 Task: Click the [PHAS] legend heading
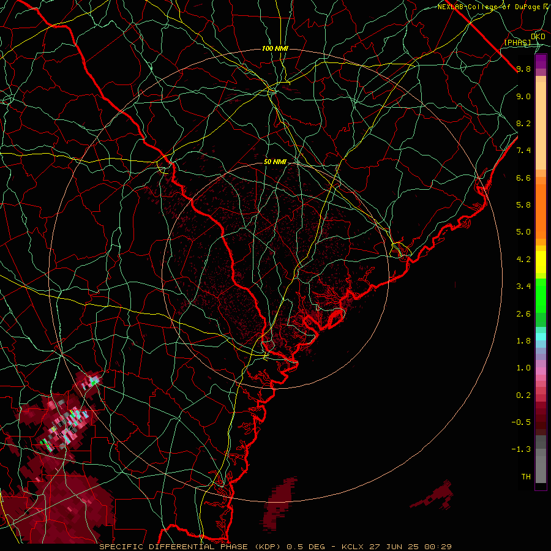(x=517, y=42)
